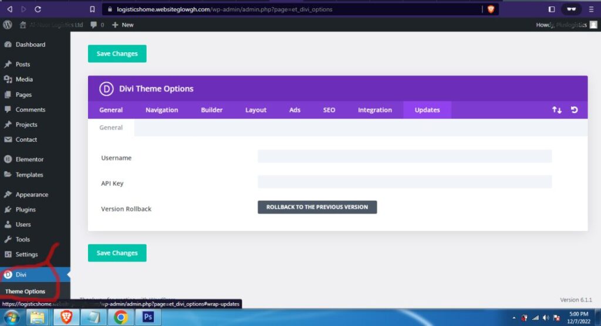This screenshot has width=601, height=326.
Task: Open the New content dropdown in admin bar
Action: pyautogui.click(x=123, y=25)
